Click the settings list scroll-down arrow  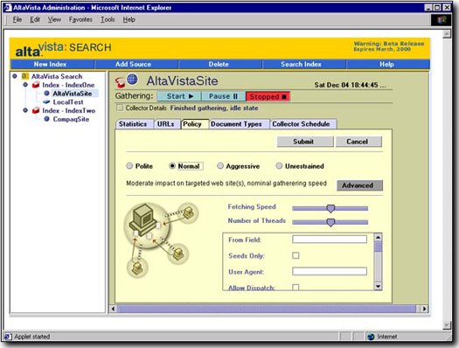[x=379, y=286]
